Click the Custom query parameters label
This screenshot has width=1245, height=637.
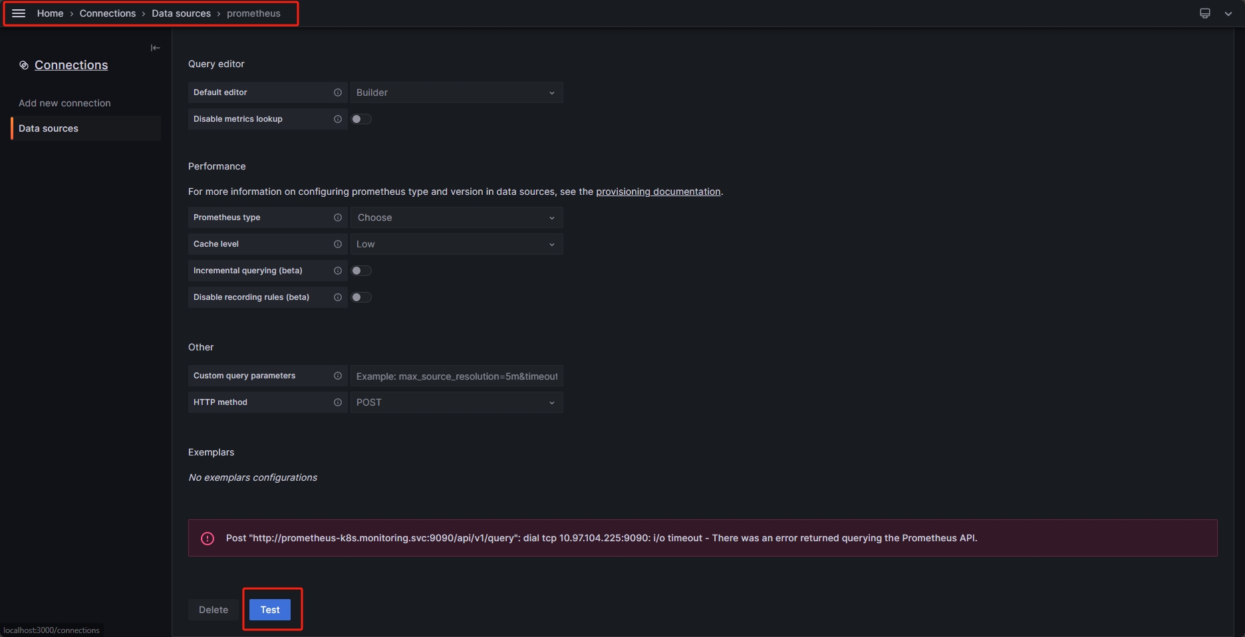point(244,376)
